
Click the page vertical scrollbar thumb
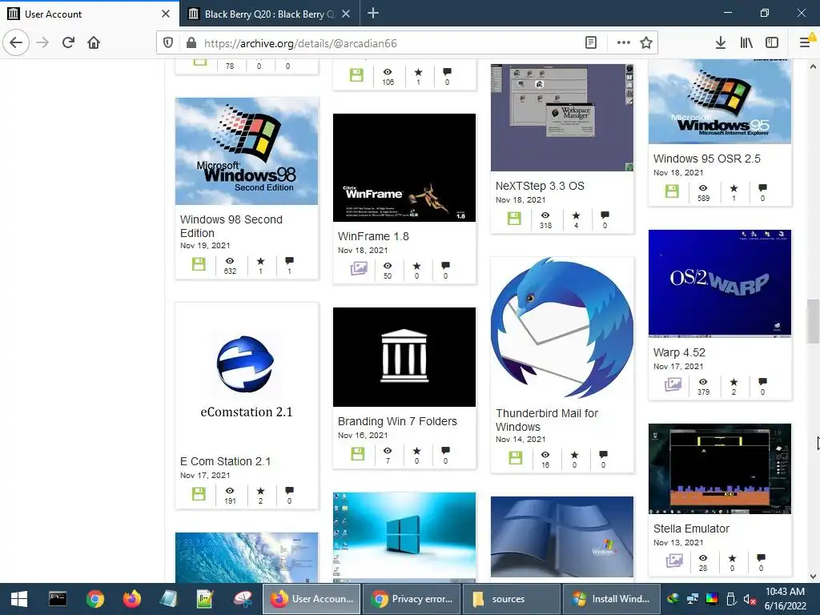(x=813, y=321)
